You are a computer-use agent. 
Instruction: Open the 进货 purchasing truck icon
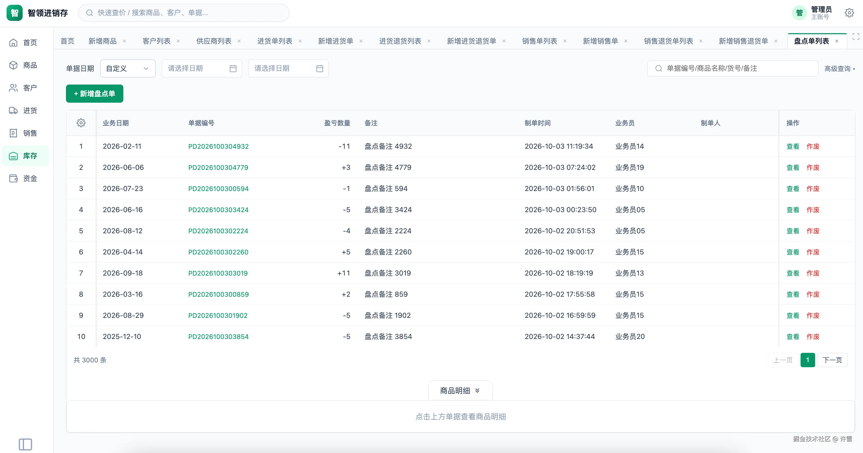click(13, 110)
